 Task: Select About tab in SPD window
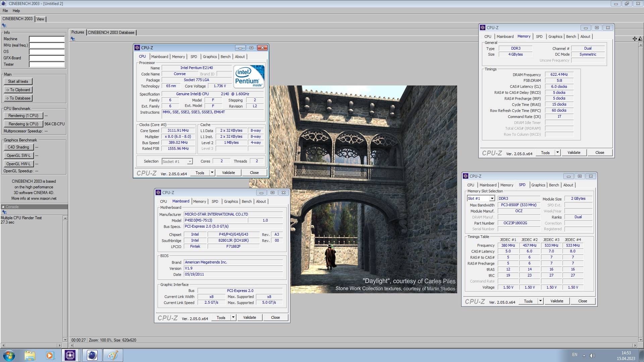[x=568, y=185]
